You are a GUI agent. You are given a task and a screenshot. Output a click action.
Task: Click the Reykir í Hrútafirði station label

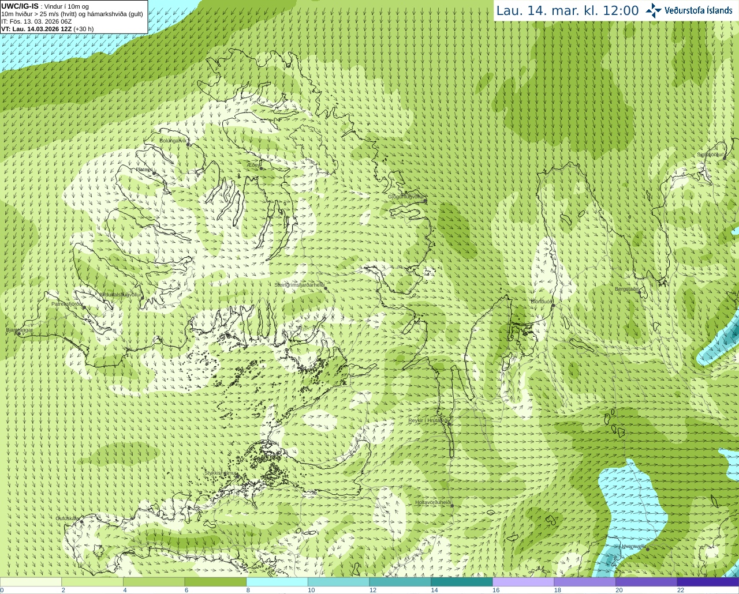pos(428,420)
